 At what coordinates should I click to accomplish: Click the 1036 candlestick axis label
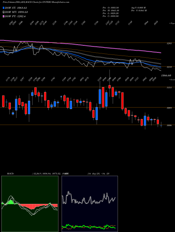(169, 125)
